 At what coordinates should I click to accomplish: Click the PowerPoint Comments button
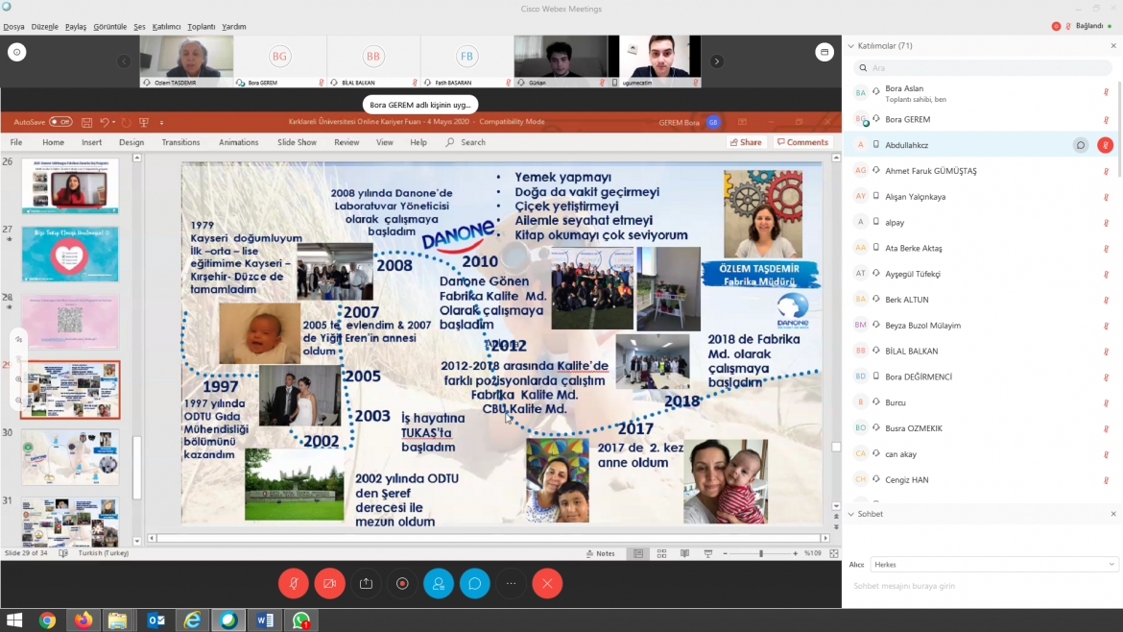point(802,142)
